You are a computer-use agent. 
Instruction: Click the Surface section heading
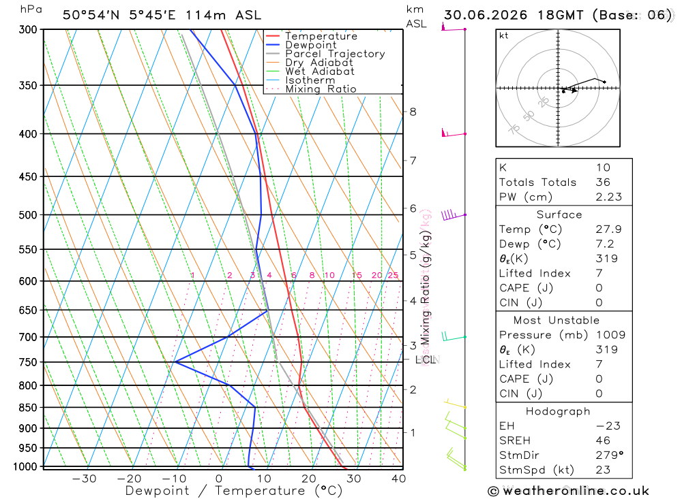tap(559, 214)
